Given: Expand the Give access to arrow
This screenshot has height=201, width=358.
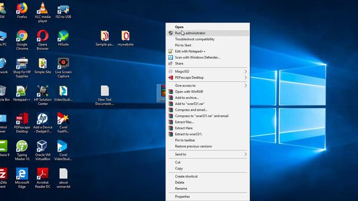Looking at the screenshot, I should point(246,85).
